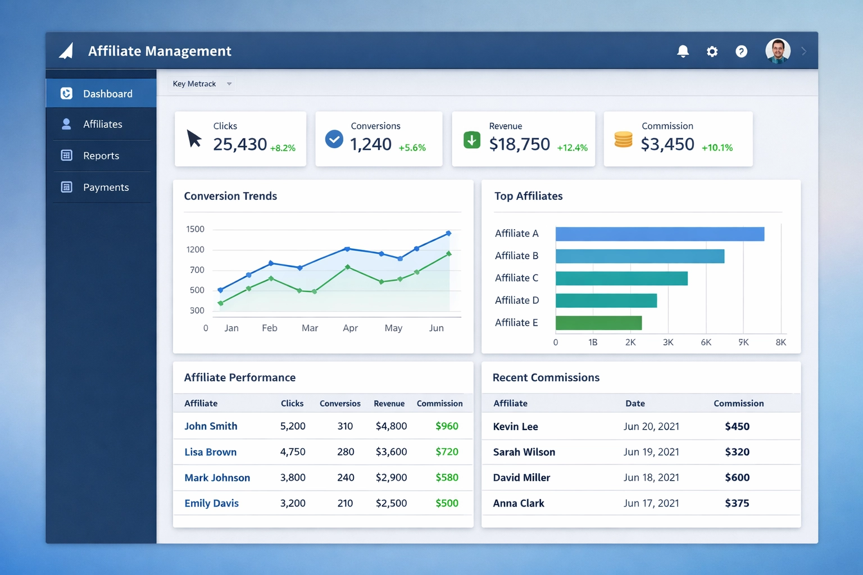The width and height of the screenshot is (863, 575).
Task: Click the checkmark icon on Conversions card
Action: coord(334,139)
